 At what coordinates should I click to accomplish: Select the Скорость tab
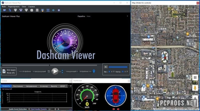coord(6,86)
